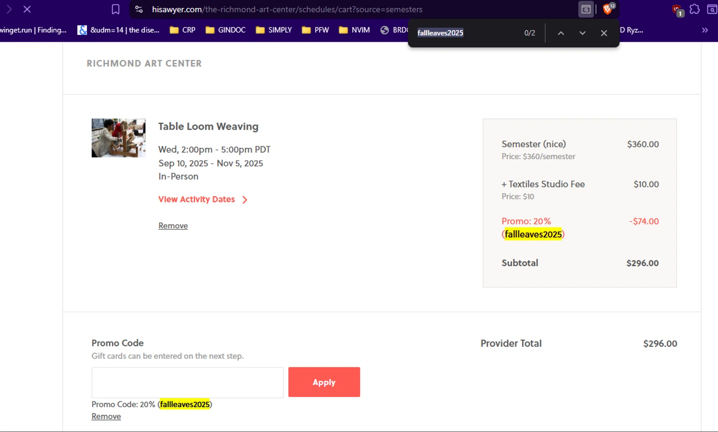718x432 pixels.
Task: Open the red extension icon with badge
Action: coord(677,10)
